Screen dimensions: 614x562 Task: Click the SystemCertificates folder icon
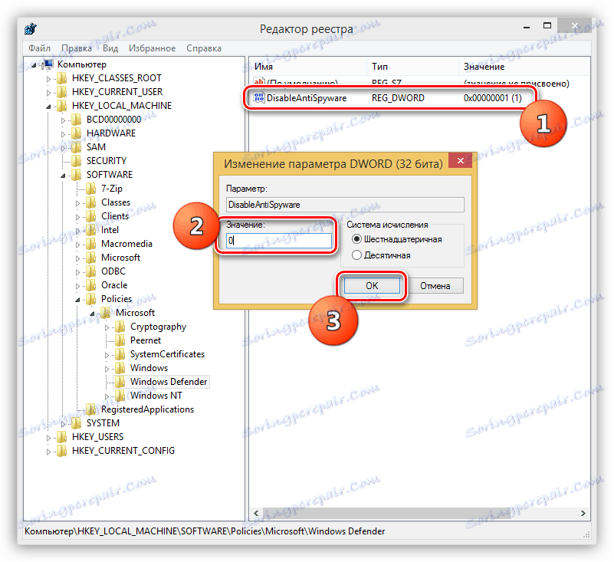tap(120, 354)
